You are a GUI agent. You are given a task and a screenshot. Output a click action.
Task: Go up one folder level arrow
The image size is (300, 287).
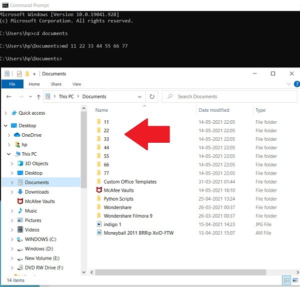click(x=38, y=97)
